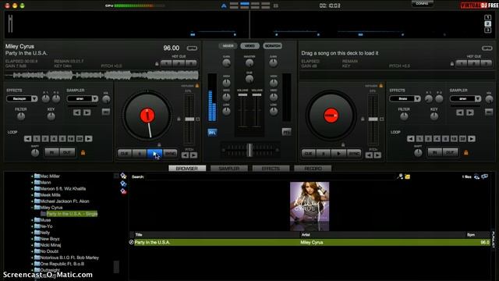499x281 pixels.
Task: Click right sampler next arrow
Action: 470,112
